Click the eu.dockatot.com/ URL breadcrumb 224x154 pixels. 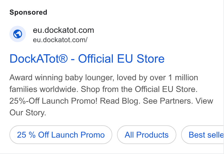(x=60, y=40)
